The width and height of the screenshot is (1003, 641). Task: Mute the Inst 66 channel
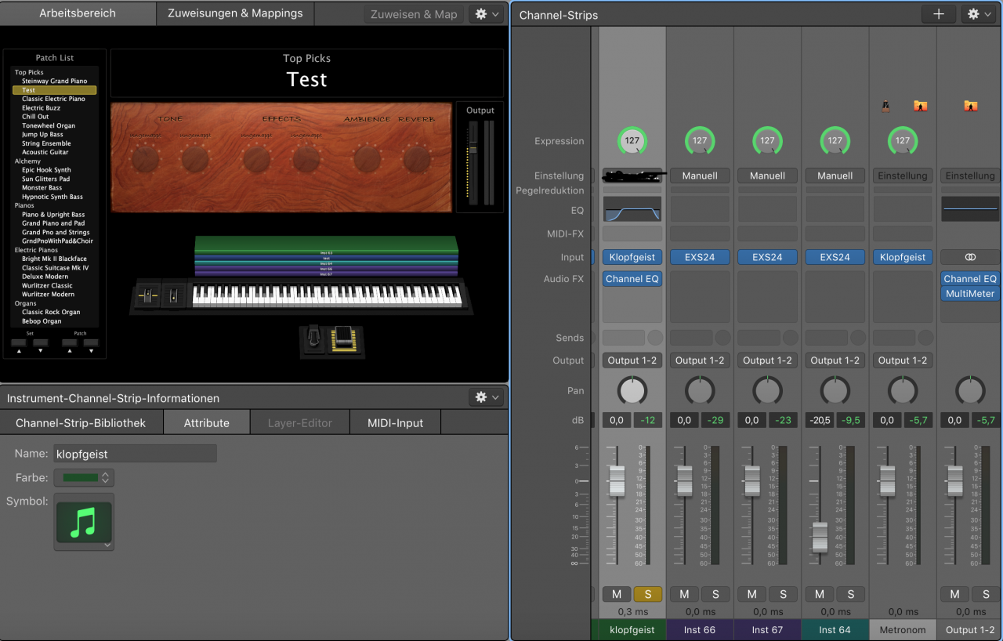point(684,594)
